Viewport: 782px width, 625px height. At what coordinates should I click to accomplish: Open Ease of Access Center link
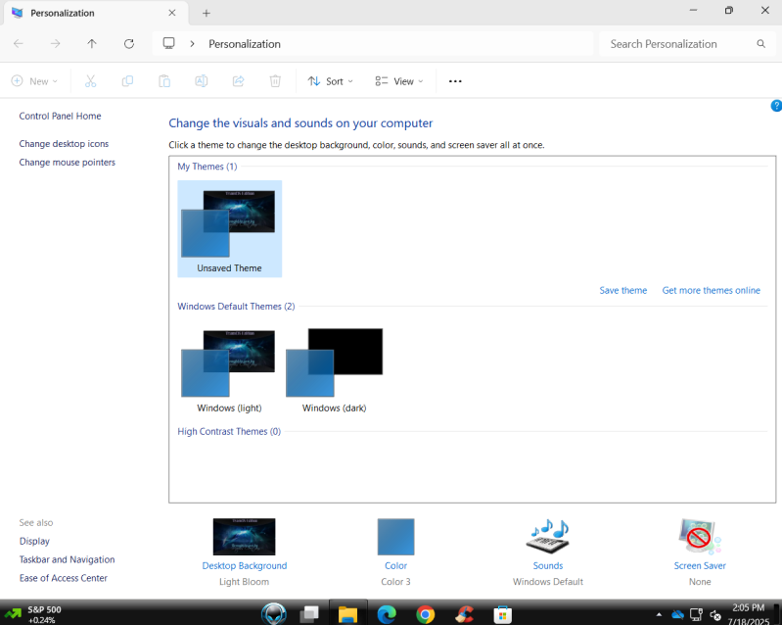tap(64, 578)
